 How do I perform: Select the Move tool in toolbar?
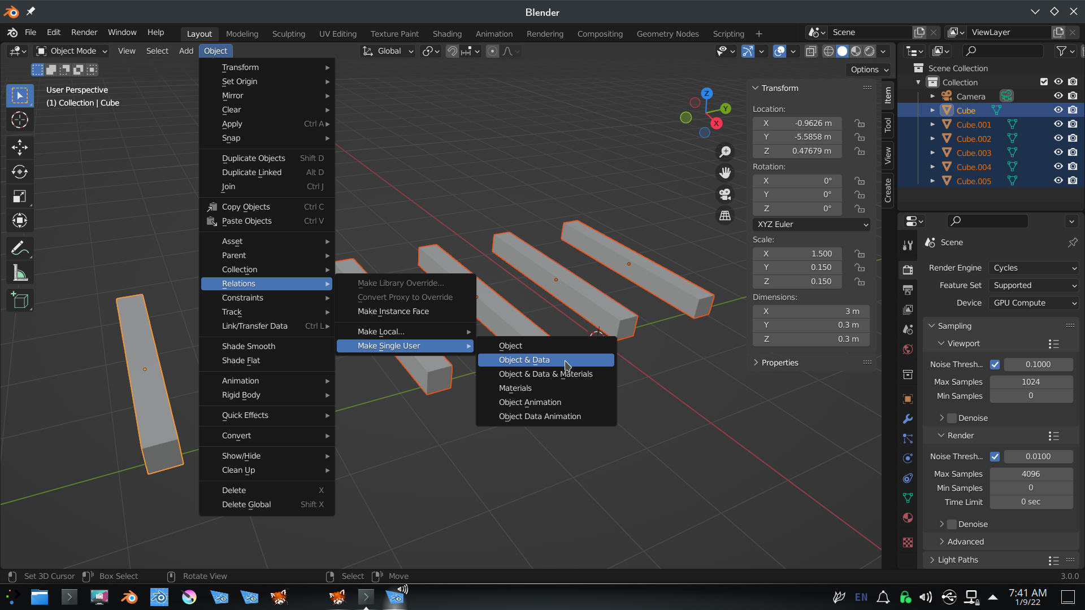click(x=20, y=147)
